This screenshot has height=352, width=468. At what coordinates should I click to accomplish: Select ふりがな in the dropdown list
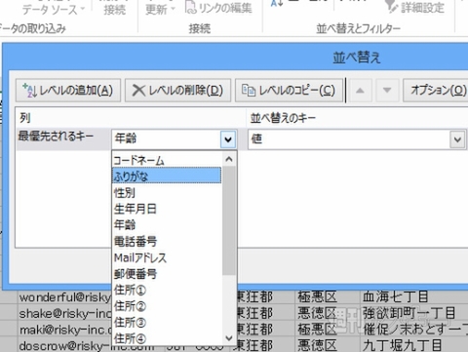(x=167, y=176)
